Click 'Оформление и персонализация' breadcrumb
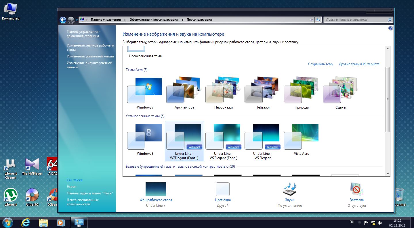The height and width of the screenshot is (228, 414). [x=154, y=20]
